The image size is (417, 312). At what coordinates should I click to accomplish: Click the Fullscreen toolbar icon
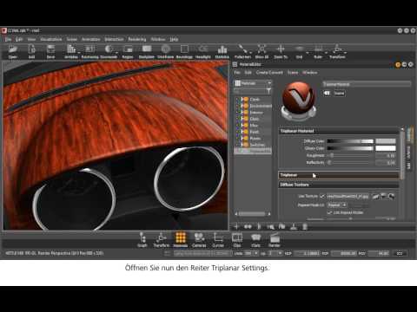(242, 52)
